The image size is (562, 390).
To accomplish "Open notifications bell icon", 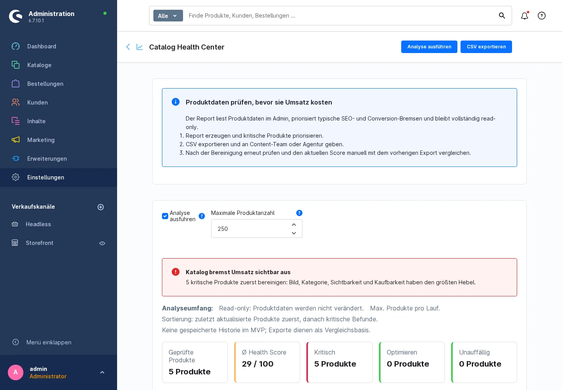I will (525, 16).
